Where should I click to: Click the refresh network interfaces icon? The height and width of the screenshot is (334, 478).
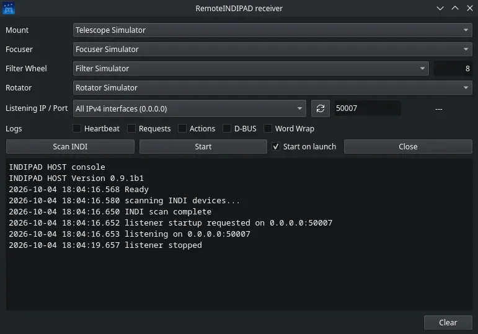(x=320, y=108)
